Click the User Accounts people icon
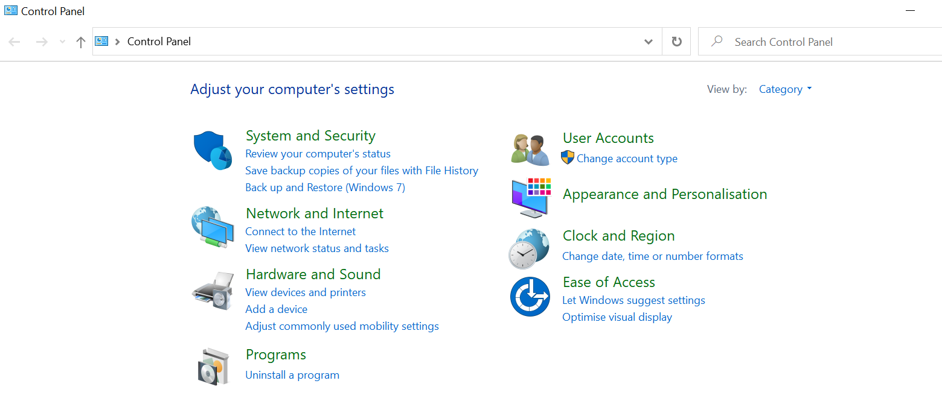942x404 pixels. tap(530, 150)
